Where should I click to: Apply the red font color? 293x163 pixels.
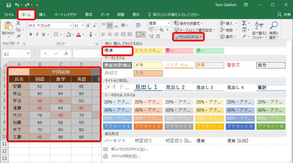click(x=79, y=35)
